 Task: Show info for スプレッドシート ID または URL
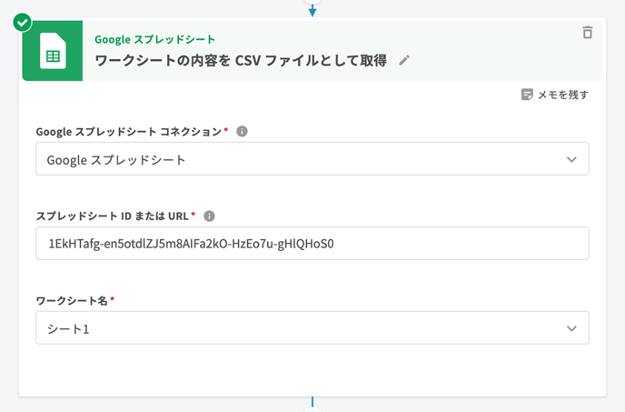point(209,216)
